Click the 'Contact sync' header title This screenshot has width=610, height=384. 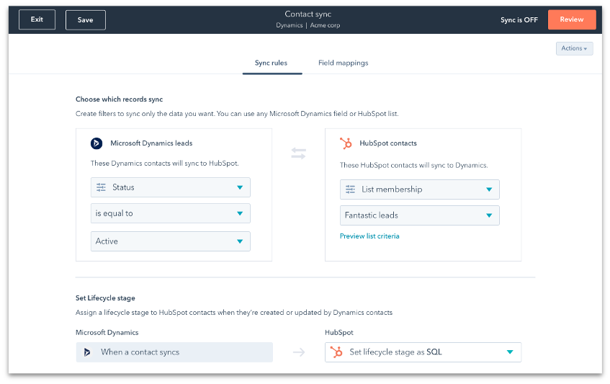pos(308,14)
